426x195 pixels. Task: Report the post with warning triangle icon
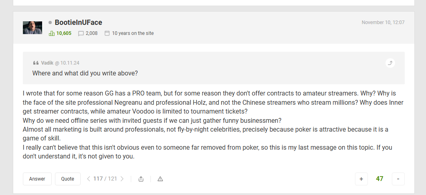click(x=160, y=179)
